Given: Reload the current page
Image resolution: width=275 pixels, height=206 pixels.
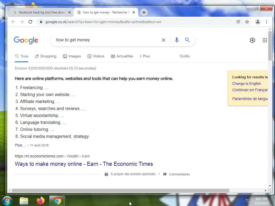Looking at the screenshot, I should click(30, 22).
